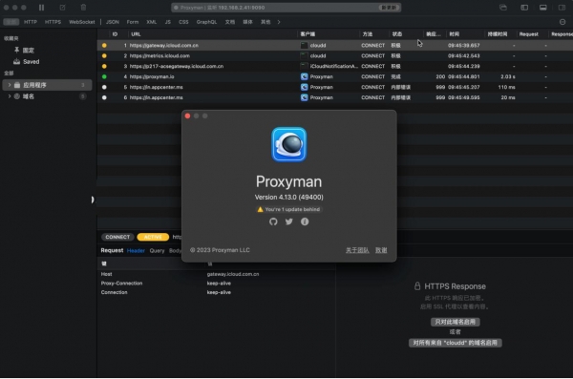573x379 pixels.
Task: Sort by the URL column header
Action: 136,34
